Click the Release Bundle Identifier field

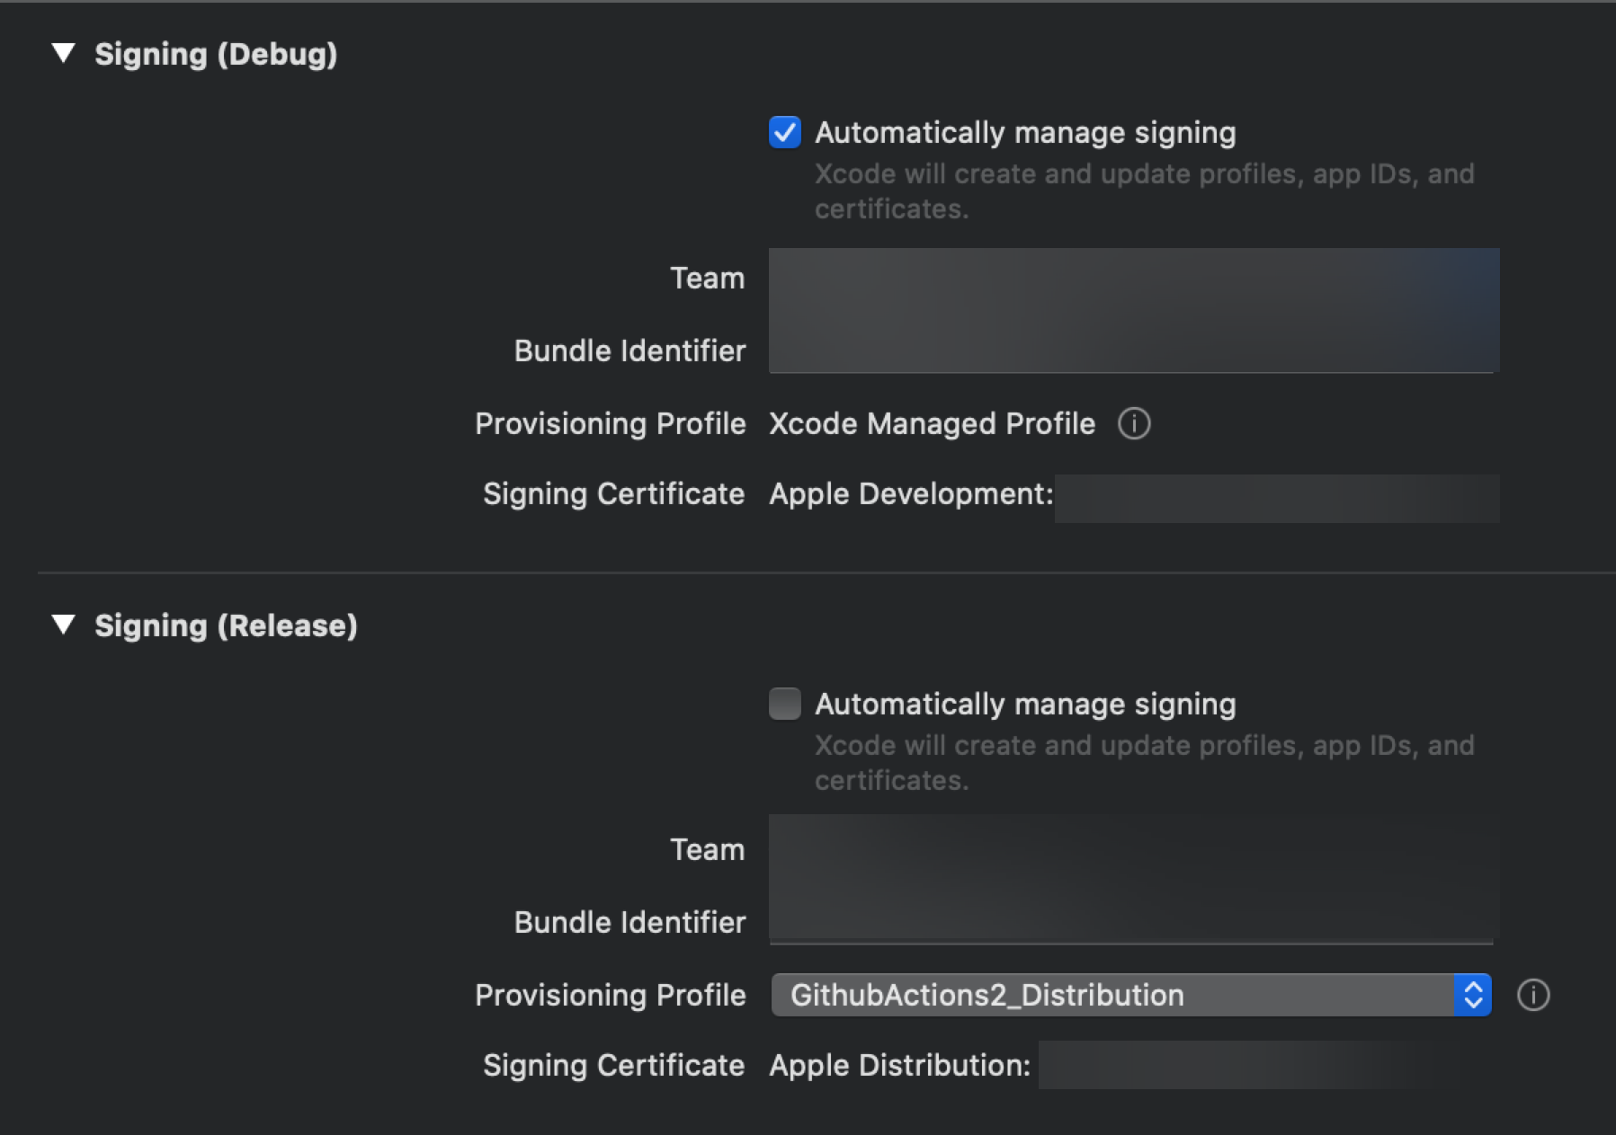point(1133,922)
